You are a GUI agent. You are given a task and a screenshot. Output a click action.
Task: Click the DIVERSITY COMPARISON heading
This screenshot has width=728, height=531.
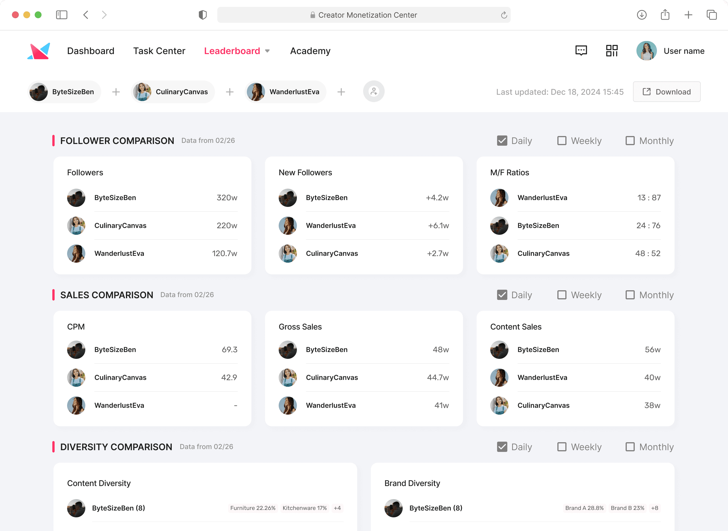[116, 447]
